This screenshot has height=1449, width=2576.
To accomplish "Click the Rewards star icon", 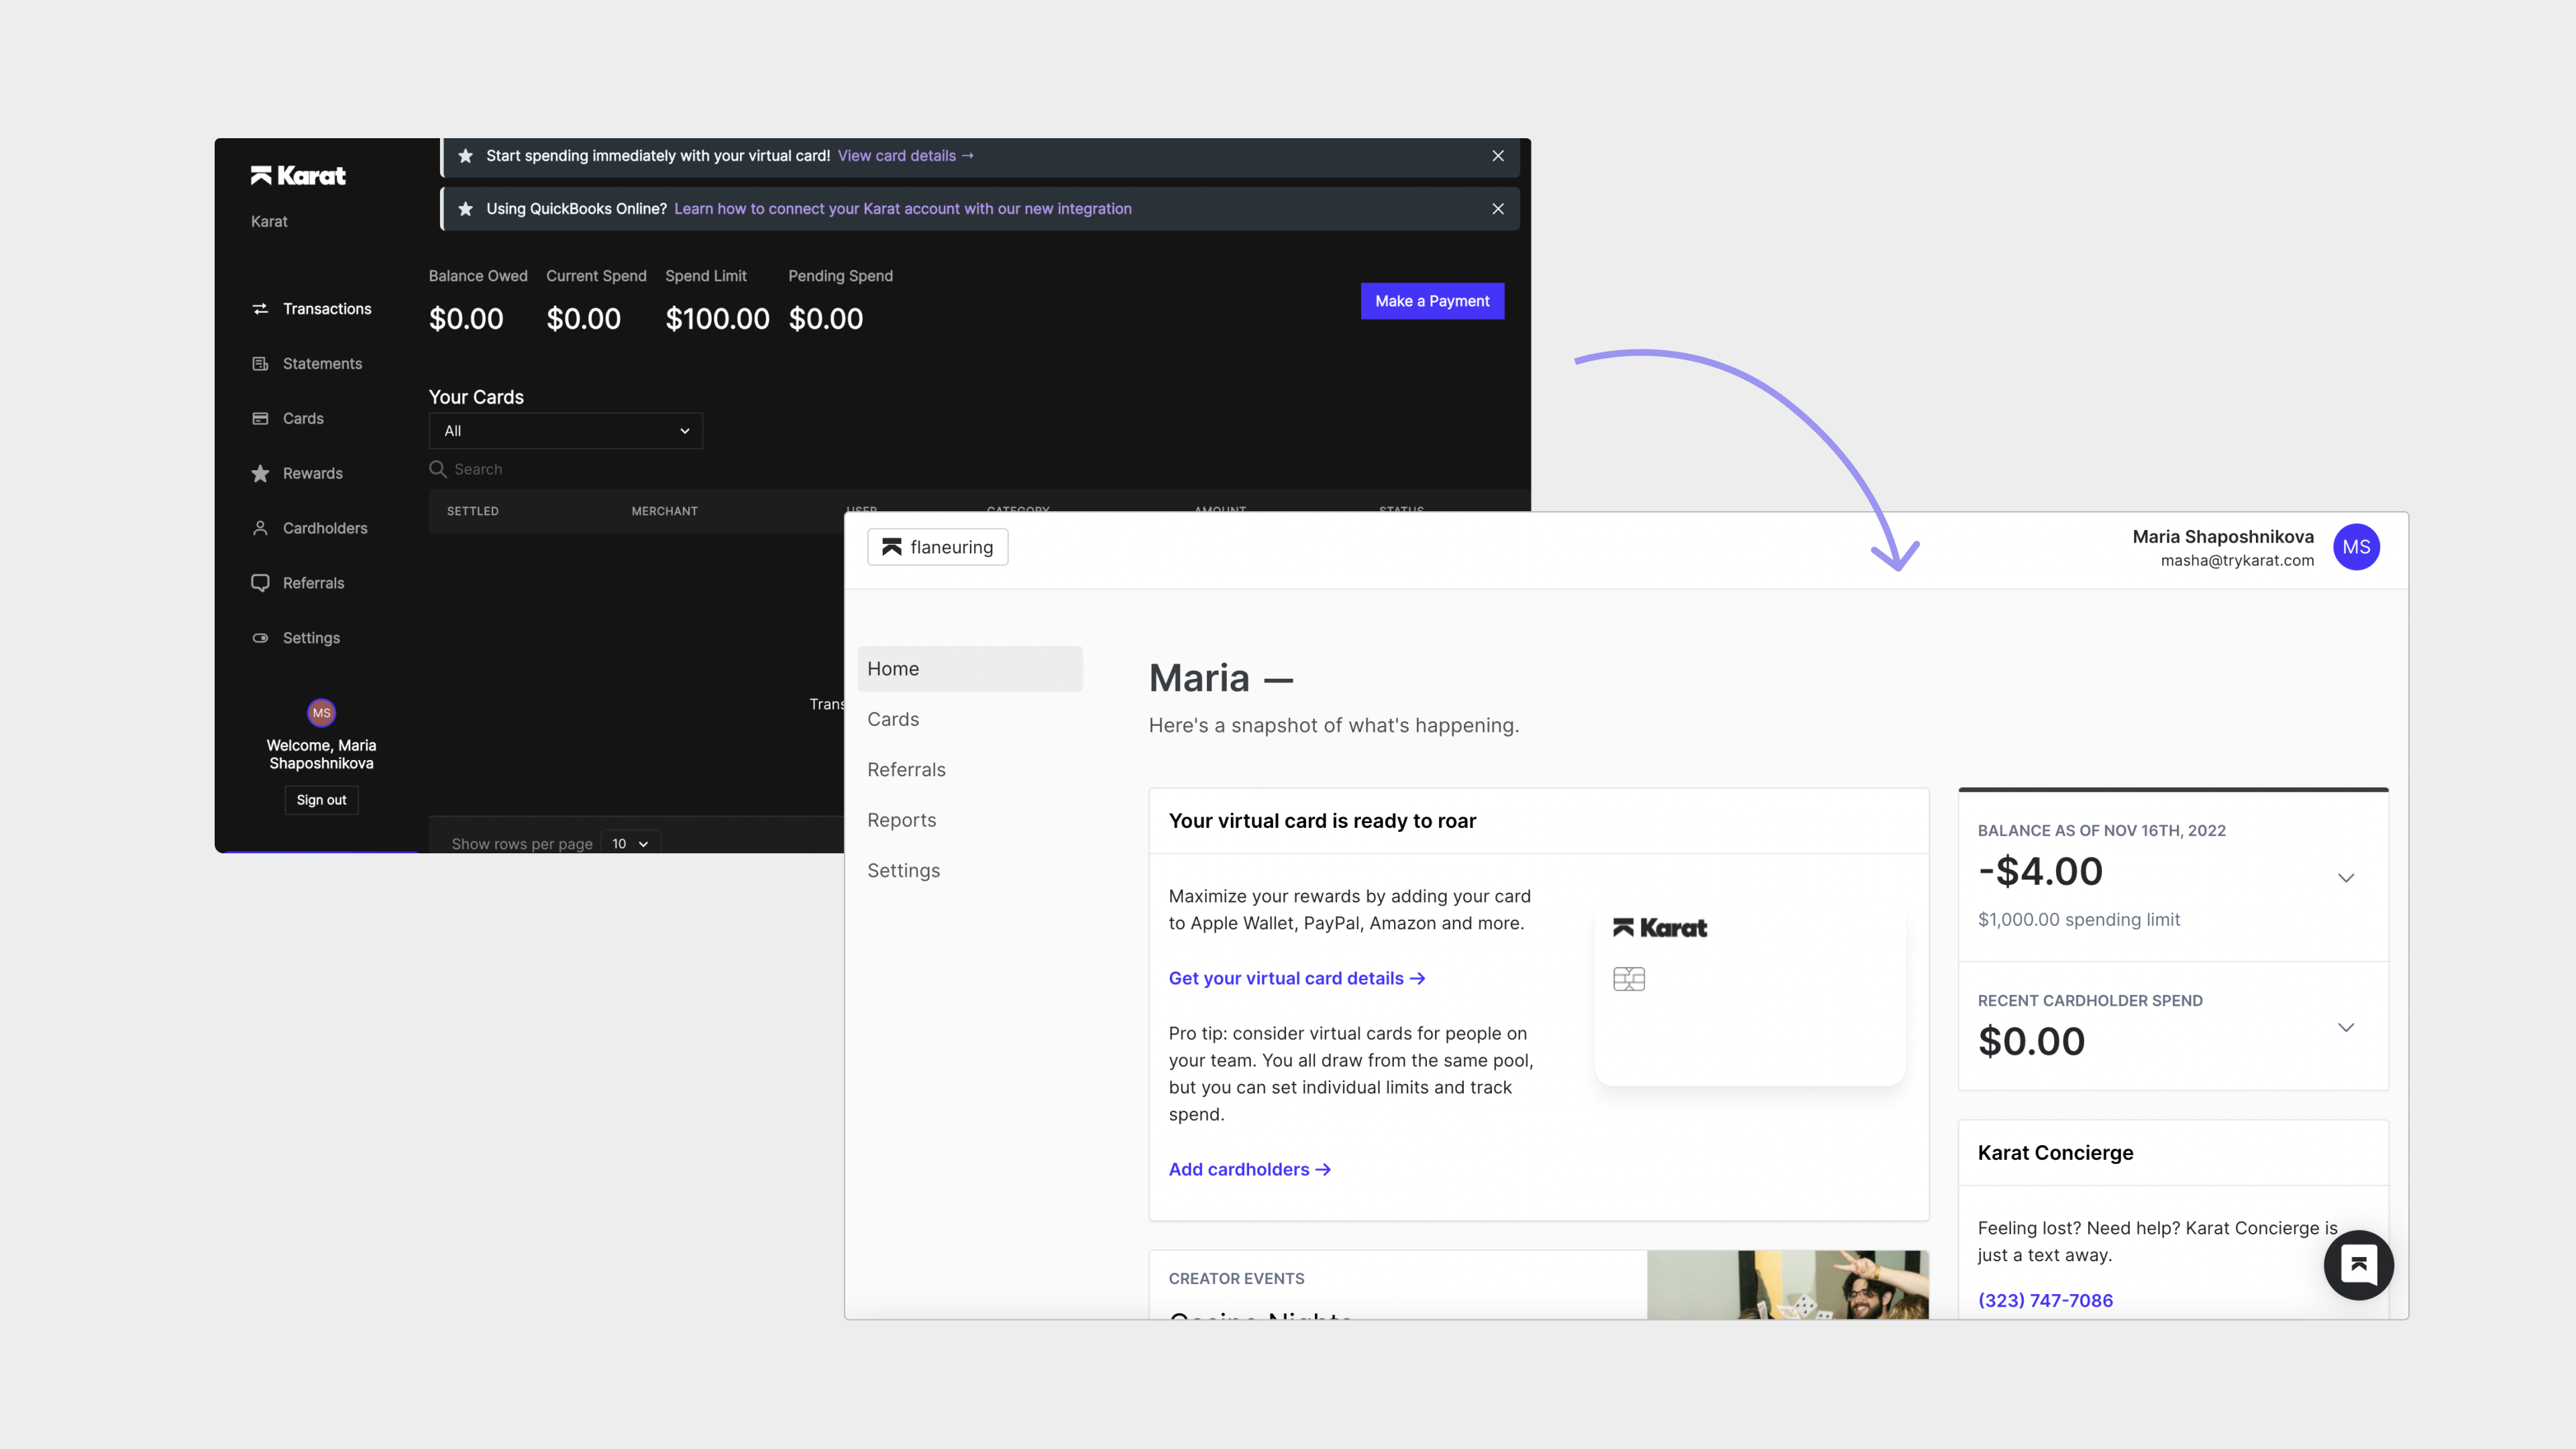I will (260, 474).
